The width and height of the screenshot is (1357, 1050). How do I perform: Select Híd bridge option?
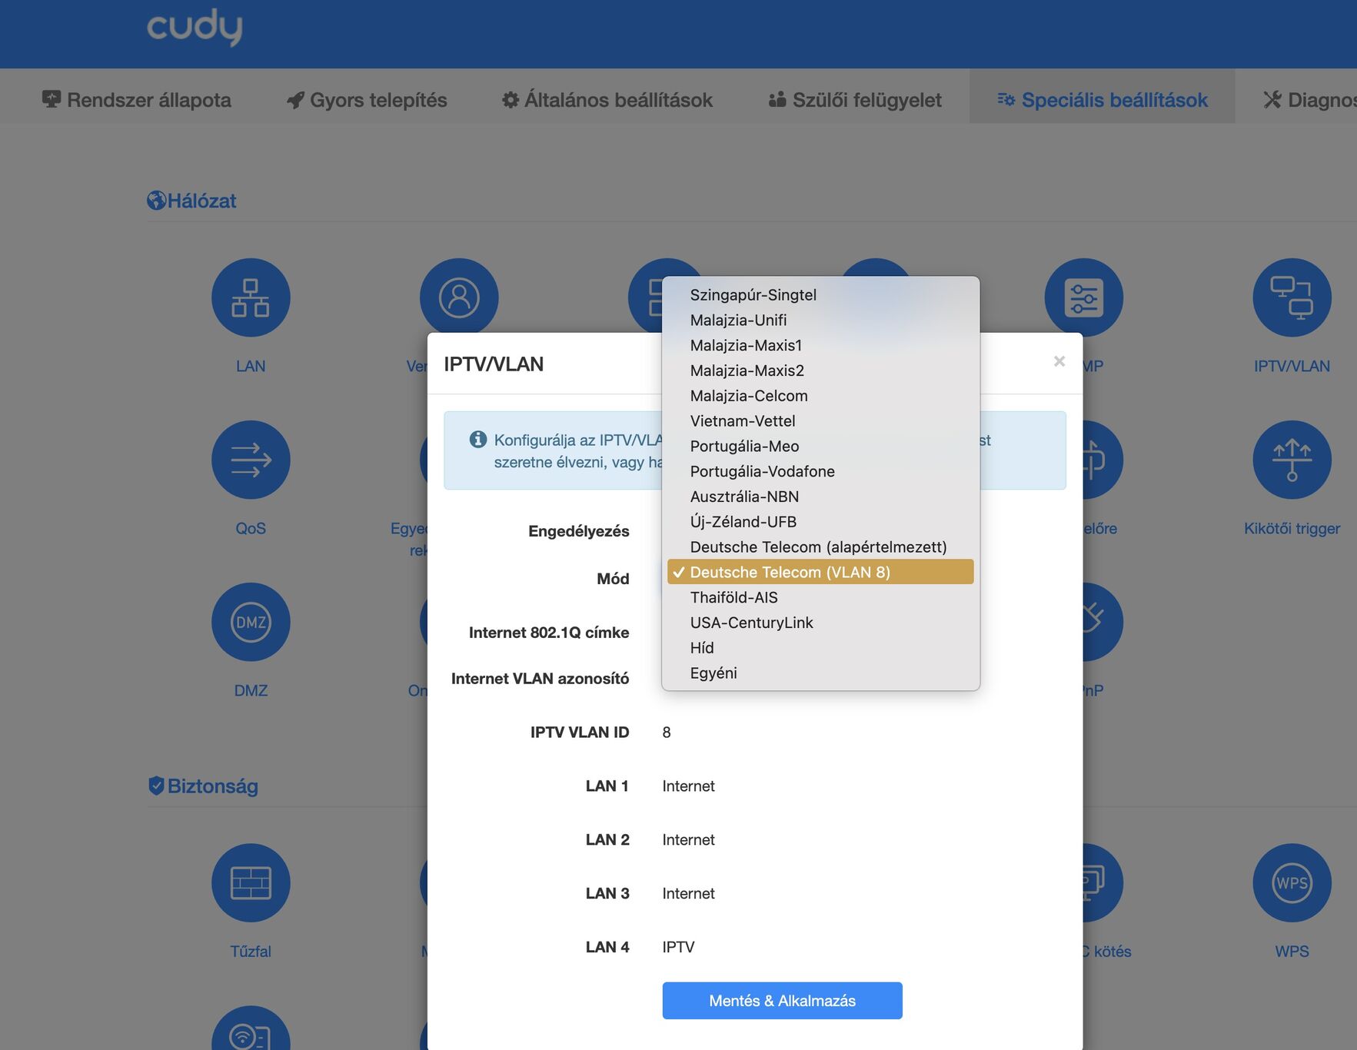point(820,648)
